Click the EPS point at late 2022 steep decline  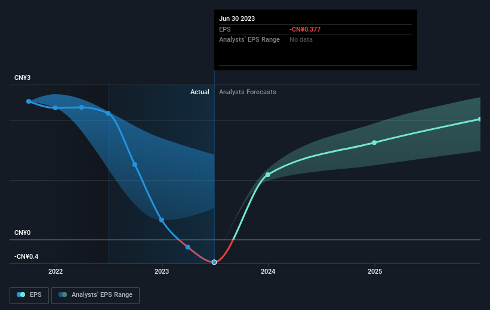pos(135,165)
